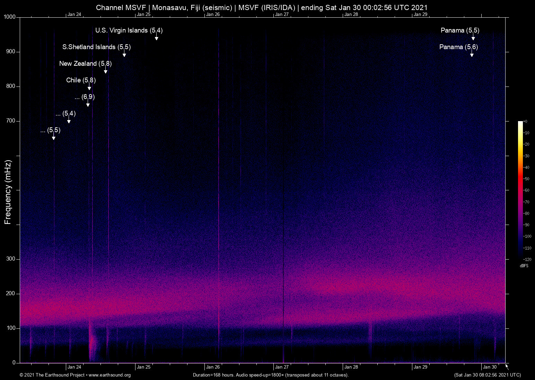Click Jan 29 on the bottom time axis
Viewport: 535px width, 380px height.
click(x=420, y=367)
